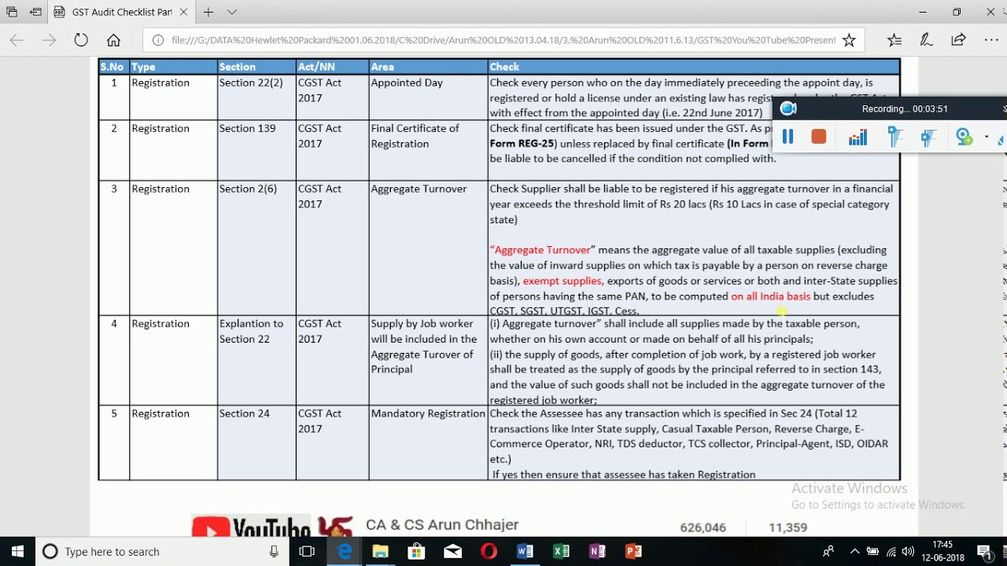1007x566 pixels.
Task: Click the Type here to search box
Action: tap(162, 552)
